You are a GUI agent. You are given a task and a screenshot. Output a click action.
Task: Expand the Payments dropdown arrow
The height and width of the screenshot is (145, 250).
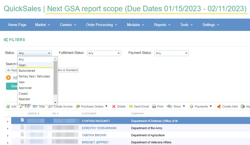click(211, 106)
